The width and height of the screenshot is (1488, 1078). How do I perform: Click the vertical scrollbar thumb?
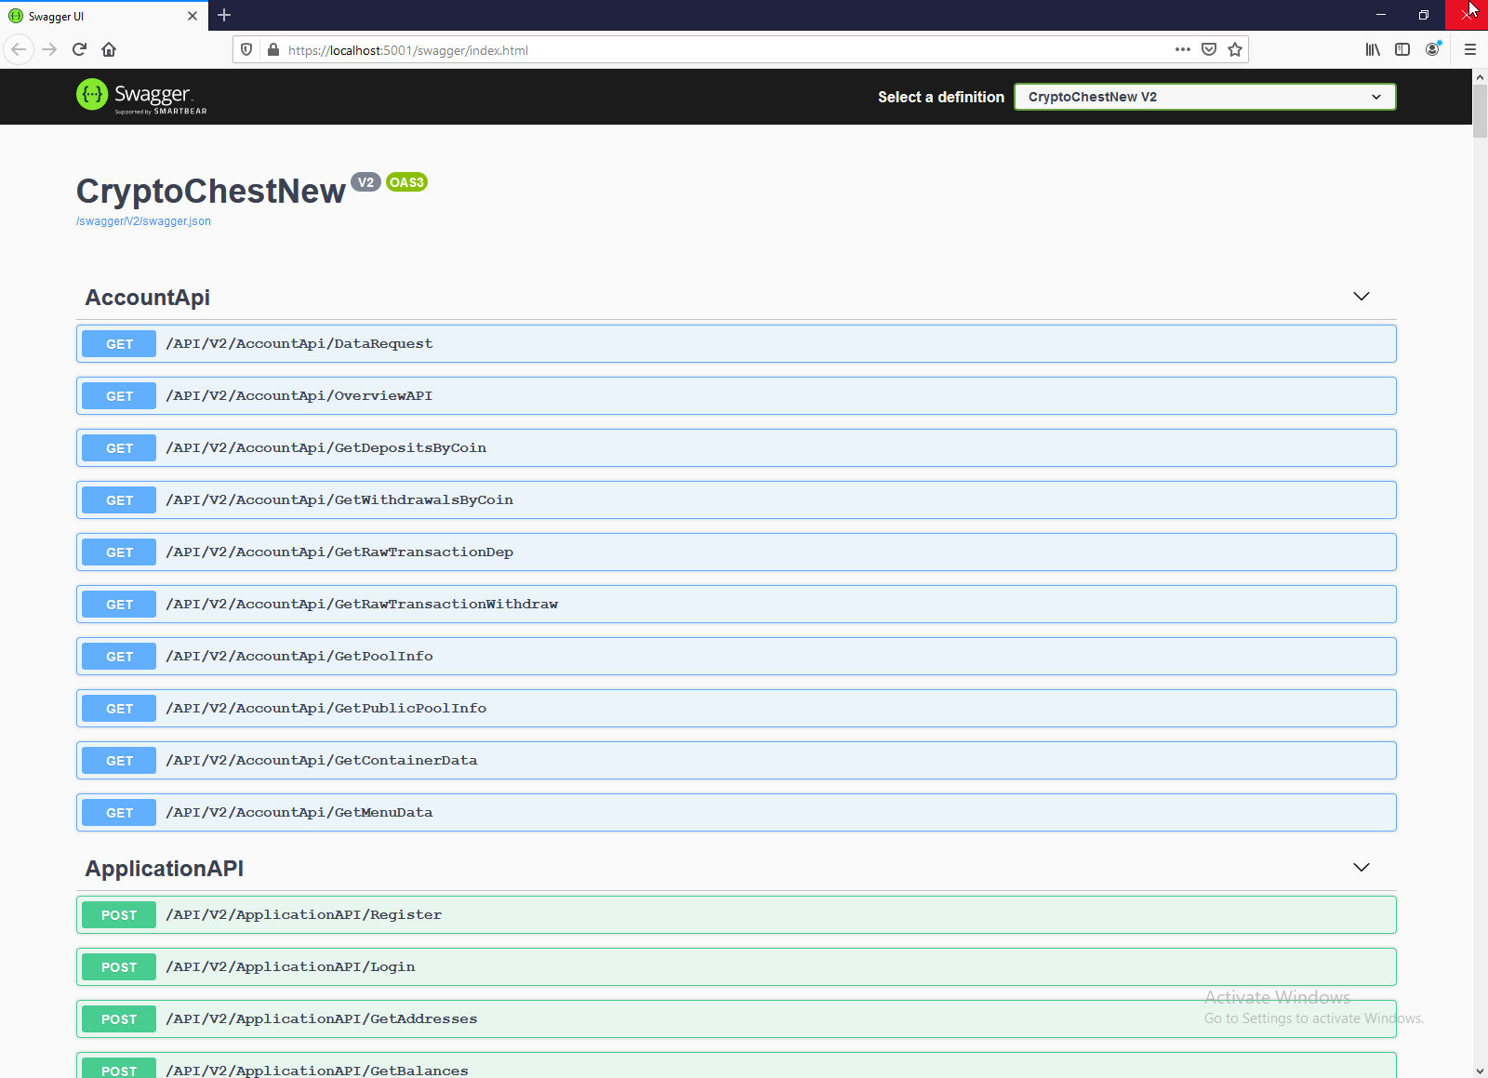tap(1480, 112)
